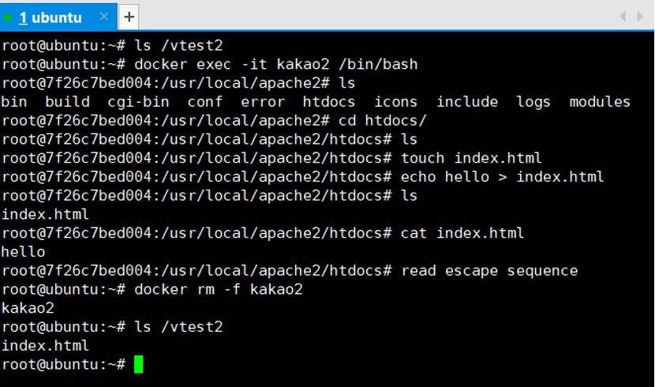The width and height of the screenshot is (655, 387).
Task: Click the right tab scroll arrow
Action: coord(639,17)
